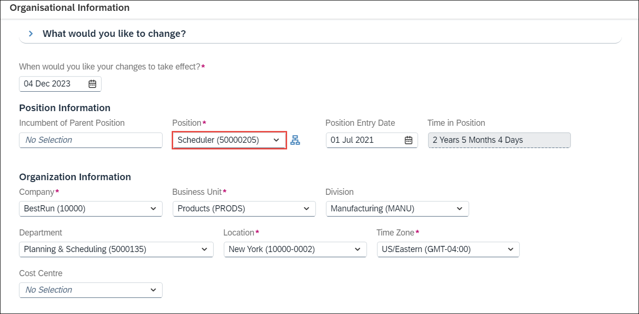The image size is (639, 314).
Task: Open the position org chart icon
Action: (295, 140)
